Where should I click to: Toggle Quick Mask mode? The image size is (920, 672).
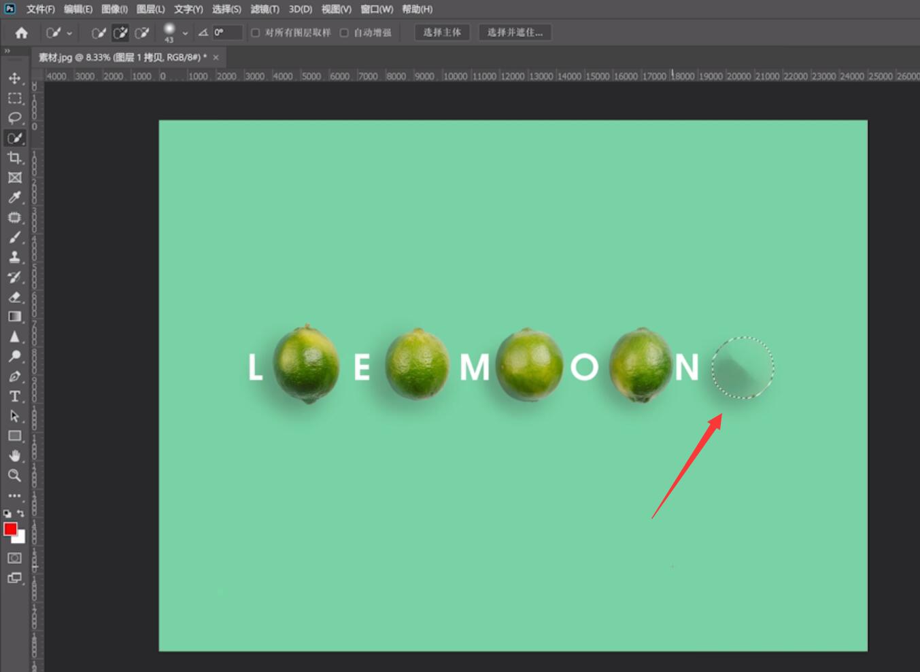[x=14, y=558]
